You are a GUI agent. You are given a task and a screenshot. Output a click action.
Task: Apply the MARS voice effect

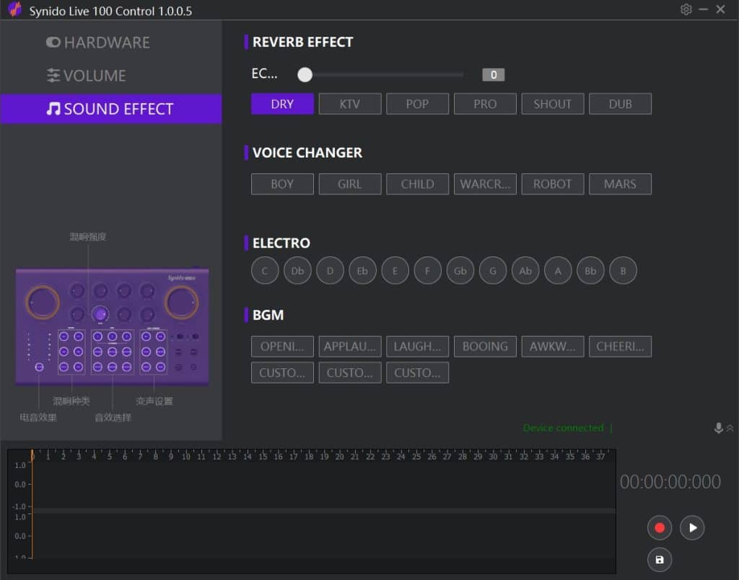click(620, 184)
